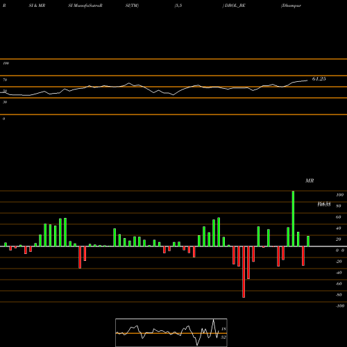Click the MR axis label 40
347x347 pixels.
[339, 228]
